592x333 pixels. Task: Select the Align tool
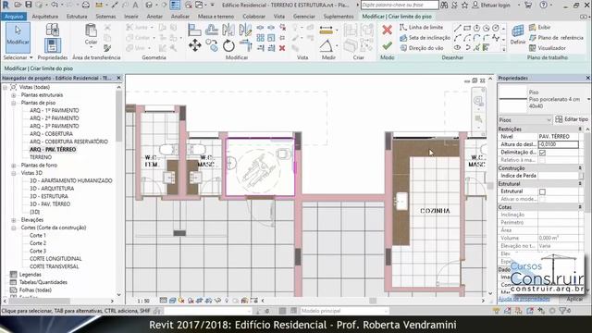[194, 30]
